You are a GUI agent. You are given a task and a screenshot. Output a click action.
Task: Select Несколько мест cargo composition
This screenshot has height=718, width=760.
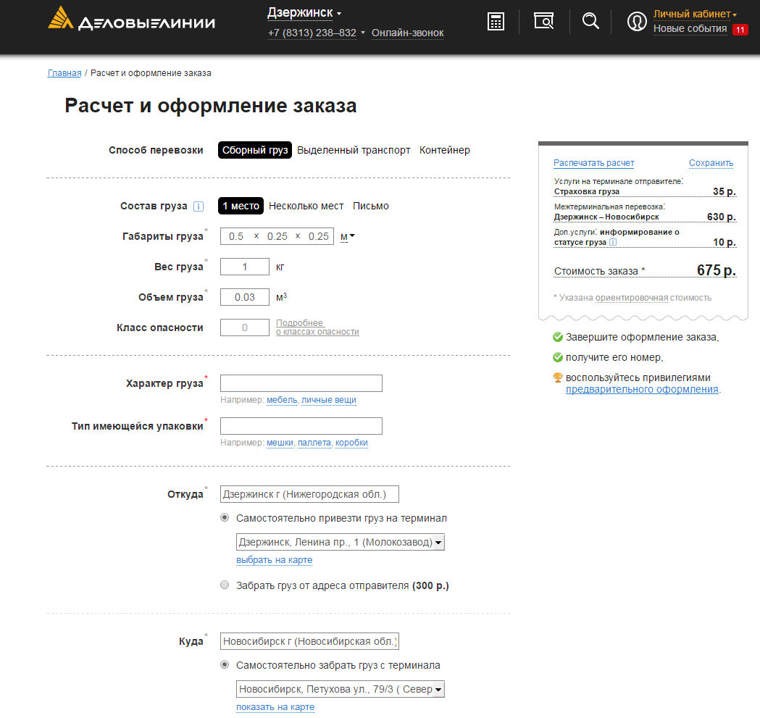point(306,206)
